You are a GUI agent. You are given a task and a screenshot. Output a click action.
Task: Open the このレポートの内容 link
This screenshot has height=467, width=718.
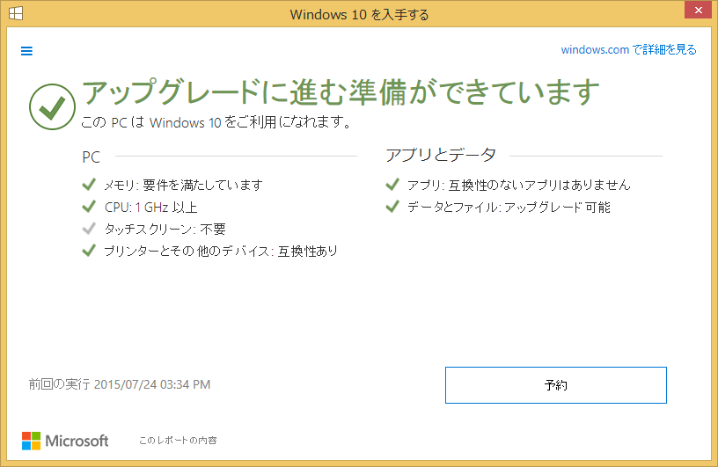coord(178,440)
